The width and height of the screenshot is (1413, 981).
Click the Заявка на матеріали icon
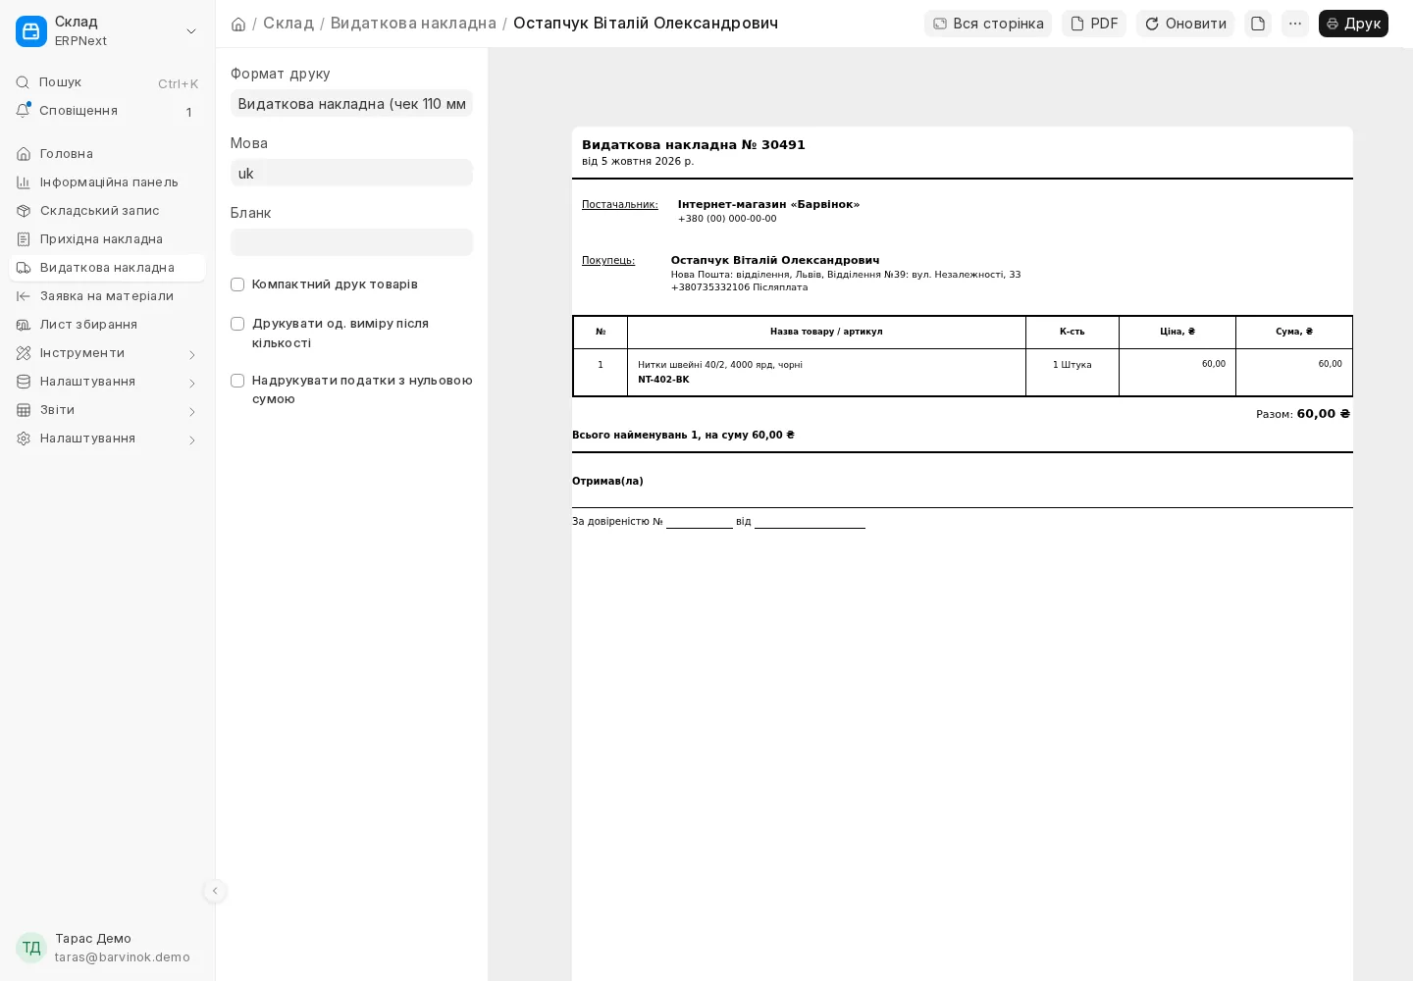24,296
